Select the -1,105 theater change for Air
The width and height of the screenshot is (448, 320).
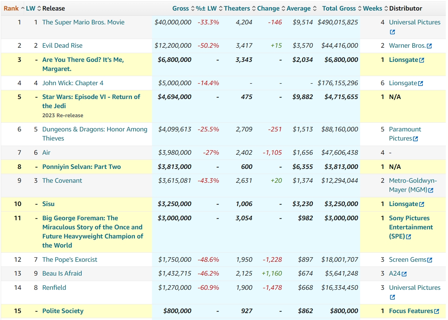[272, 153]
